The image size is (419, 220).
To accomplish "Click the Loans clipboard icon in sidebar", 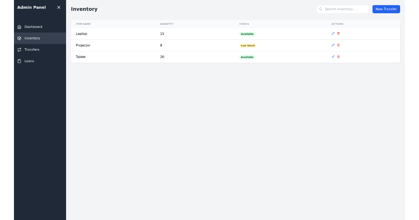I will point(19,61).
